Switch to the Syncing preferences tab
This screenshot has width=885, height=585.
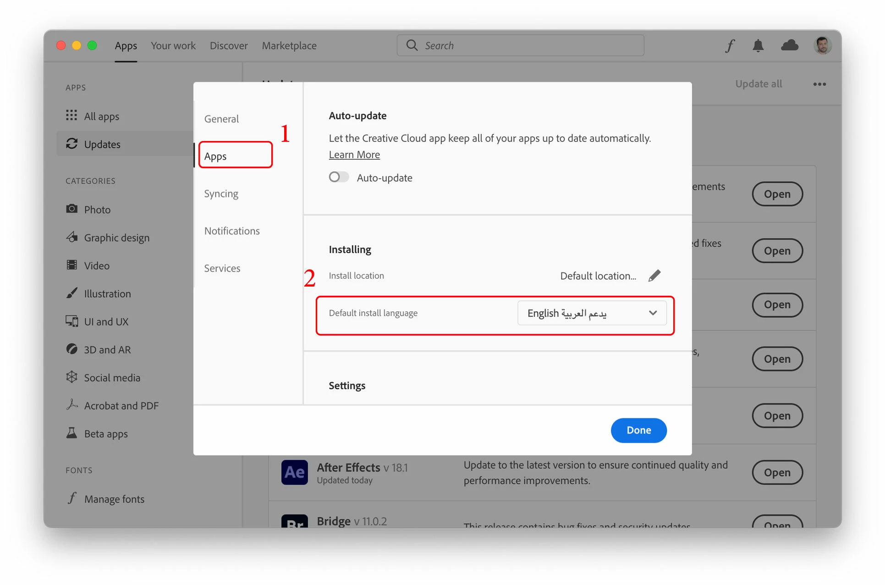221,194
